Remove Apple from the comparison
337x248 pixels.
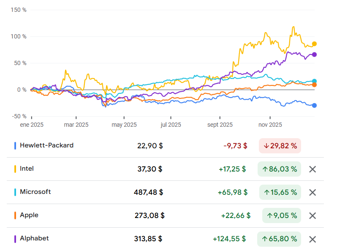pyautogui.click(x=313, y=215)
